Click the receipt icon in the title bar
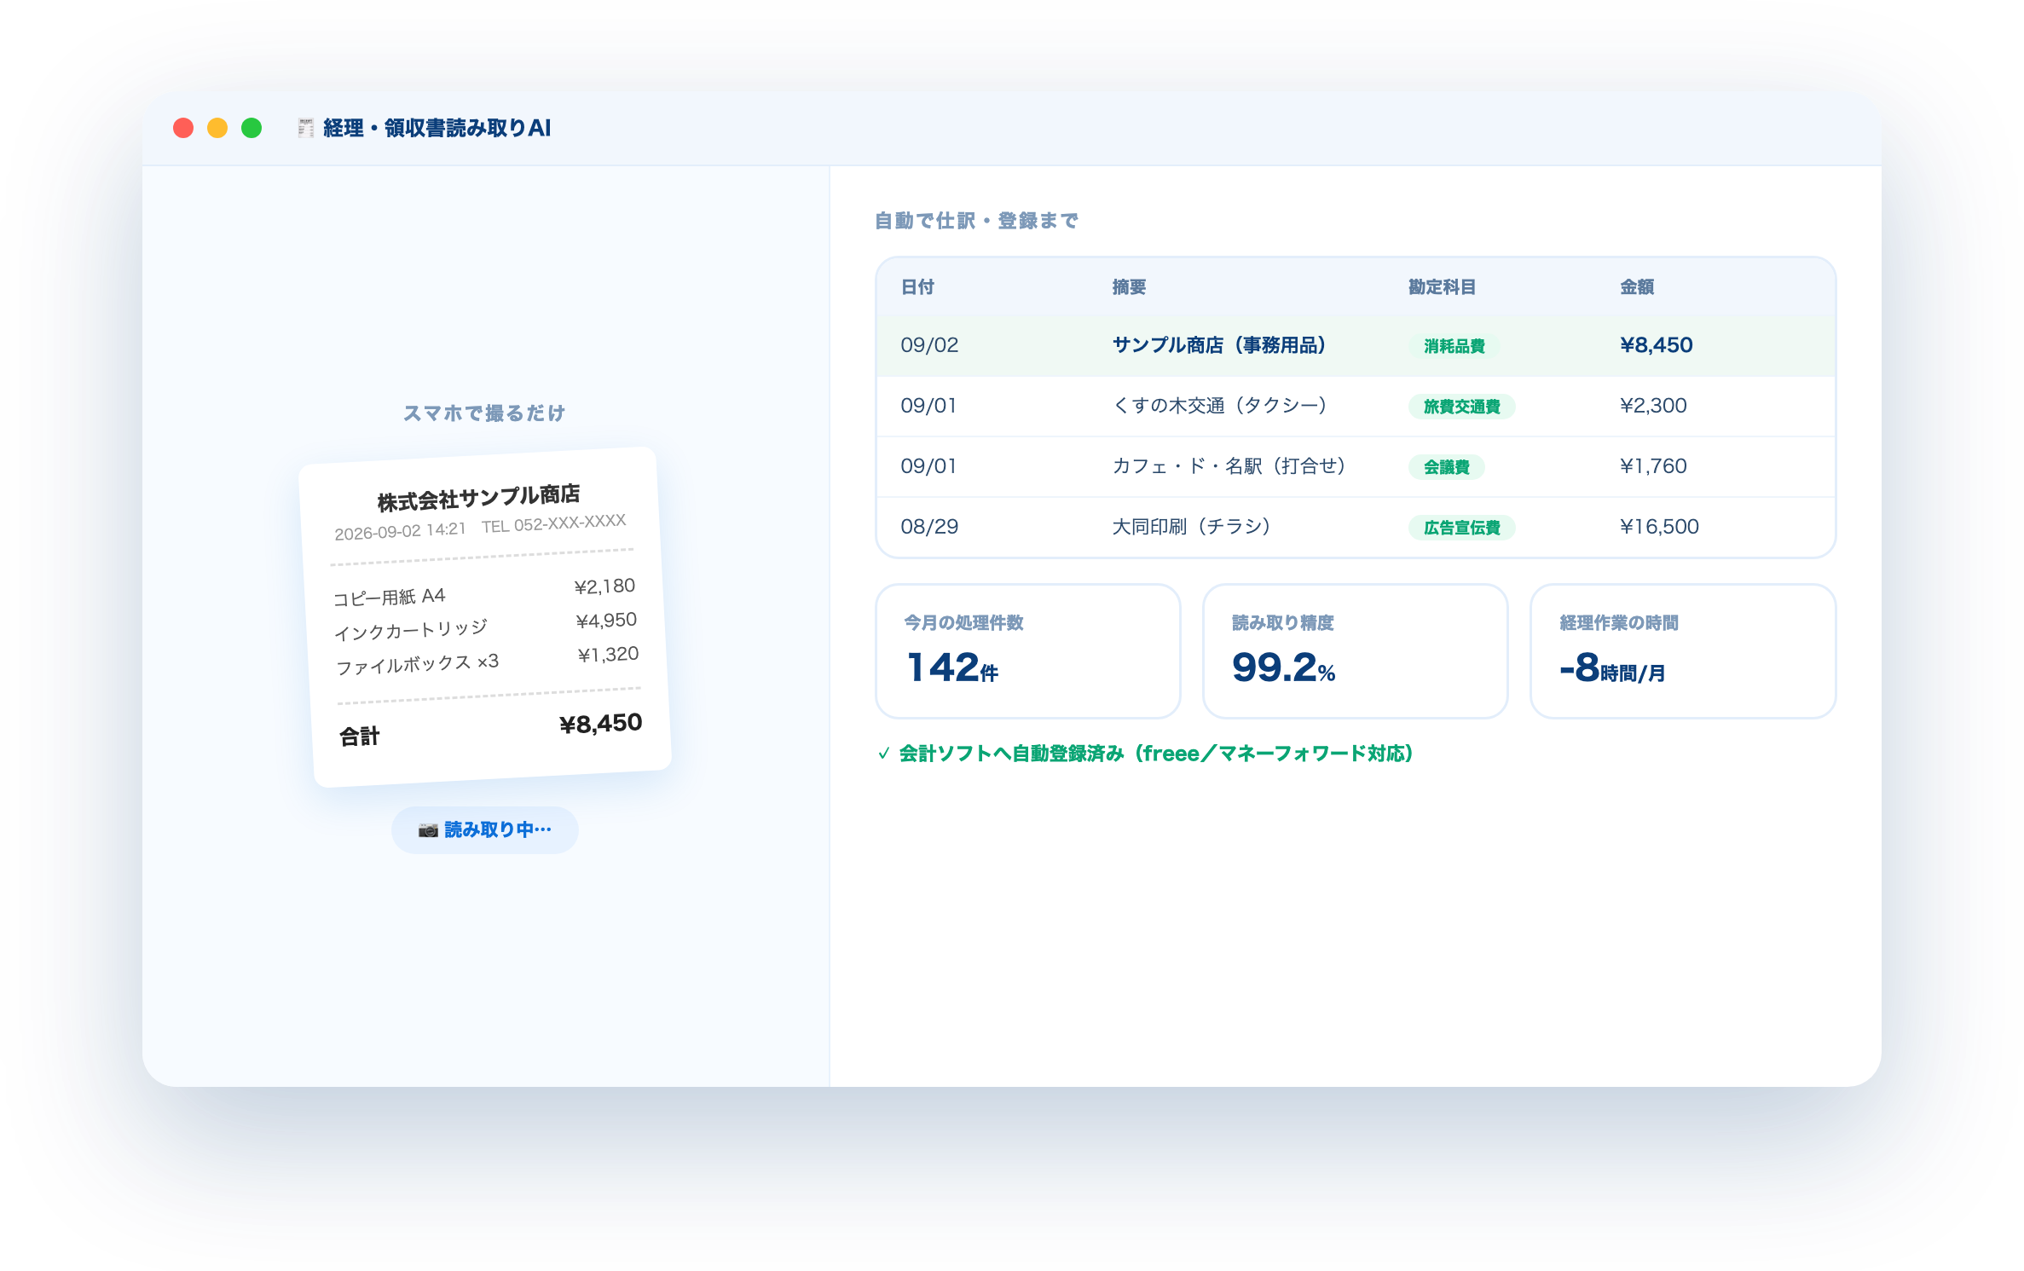2024x1271 pixels. click(305, 128)
